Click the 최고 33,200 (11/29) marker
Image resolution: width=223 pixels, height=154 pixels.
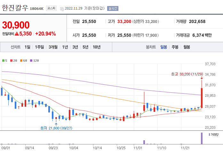[x=187, y=74]
